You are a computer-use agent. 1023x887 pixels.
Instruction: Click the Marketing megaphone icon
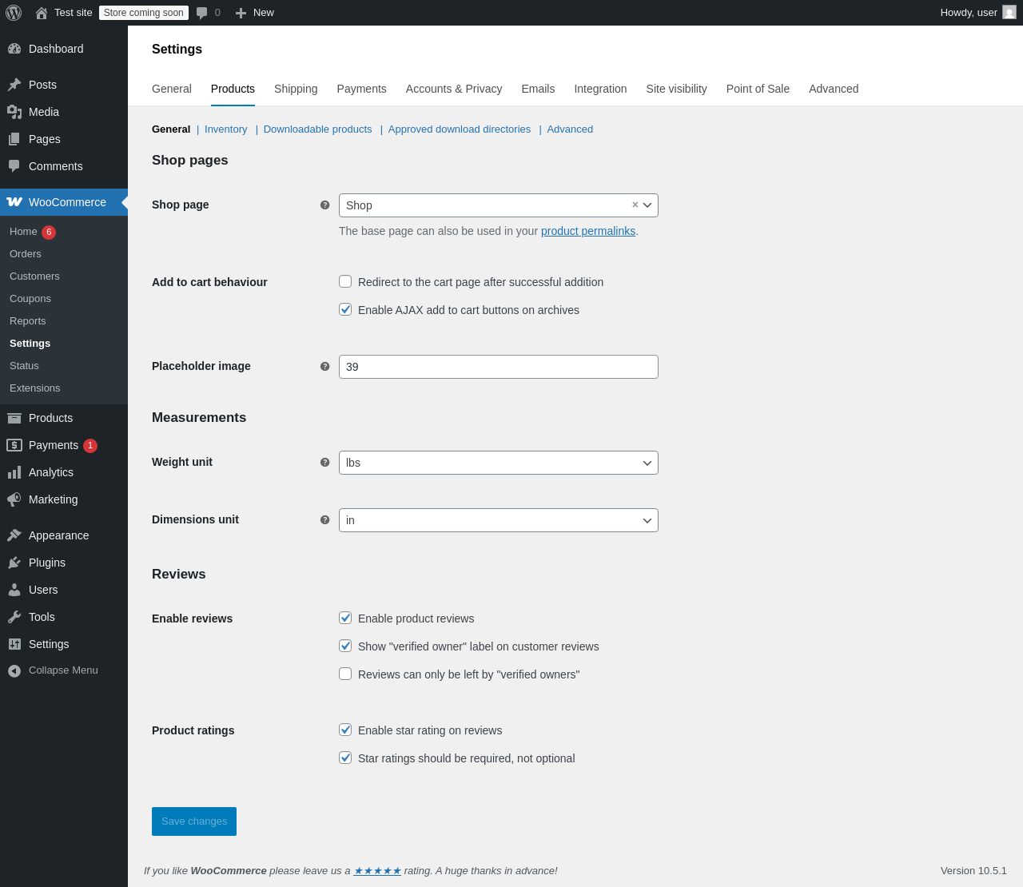pos(14,499)
